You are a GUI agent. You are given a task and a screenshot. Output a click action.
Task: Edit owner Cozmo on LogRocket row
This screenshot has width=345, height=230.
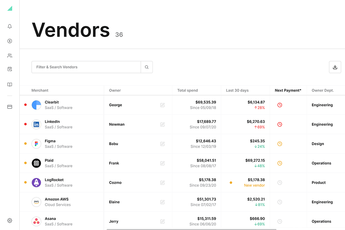click(162, 183)
